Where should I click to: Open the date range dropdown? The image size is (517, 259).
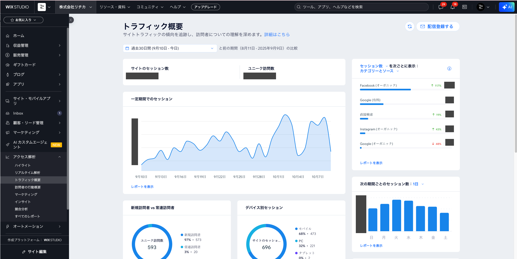(170, 48)
